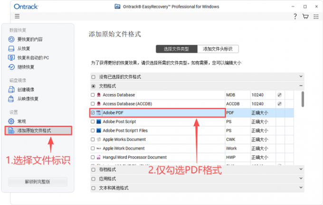
Task: Click the MDB extension cell
Action: coord(230,95)
